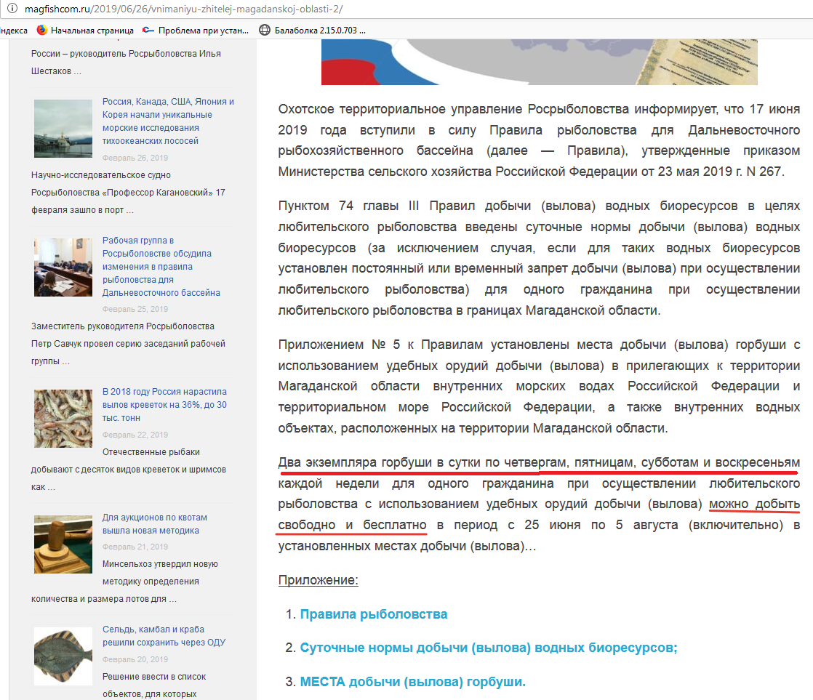813x700 pixels.
Task: Open article on 2018 shrimp catch growth
Action: tap(164, 405)
